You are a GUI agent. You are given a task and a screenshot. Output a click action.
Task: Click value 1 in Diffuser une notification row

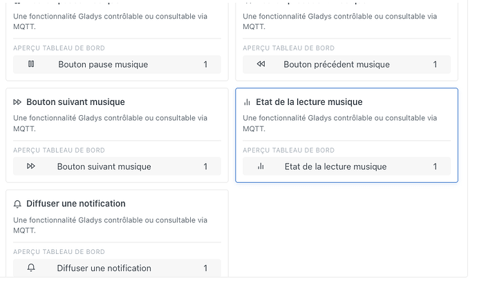tap(205, 268)
